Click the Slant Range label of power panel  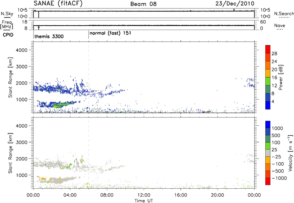pyautogui.click(x=10, y=77)
